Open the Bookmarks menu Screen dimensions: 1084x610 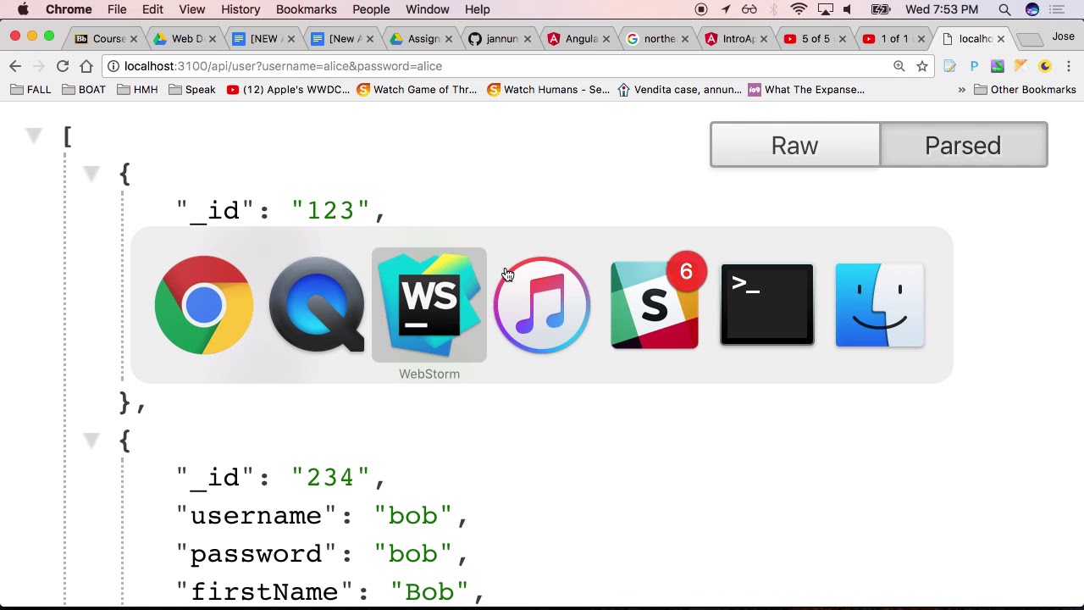pyautogui.click(x=307, y=9)
